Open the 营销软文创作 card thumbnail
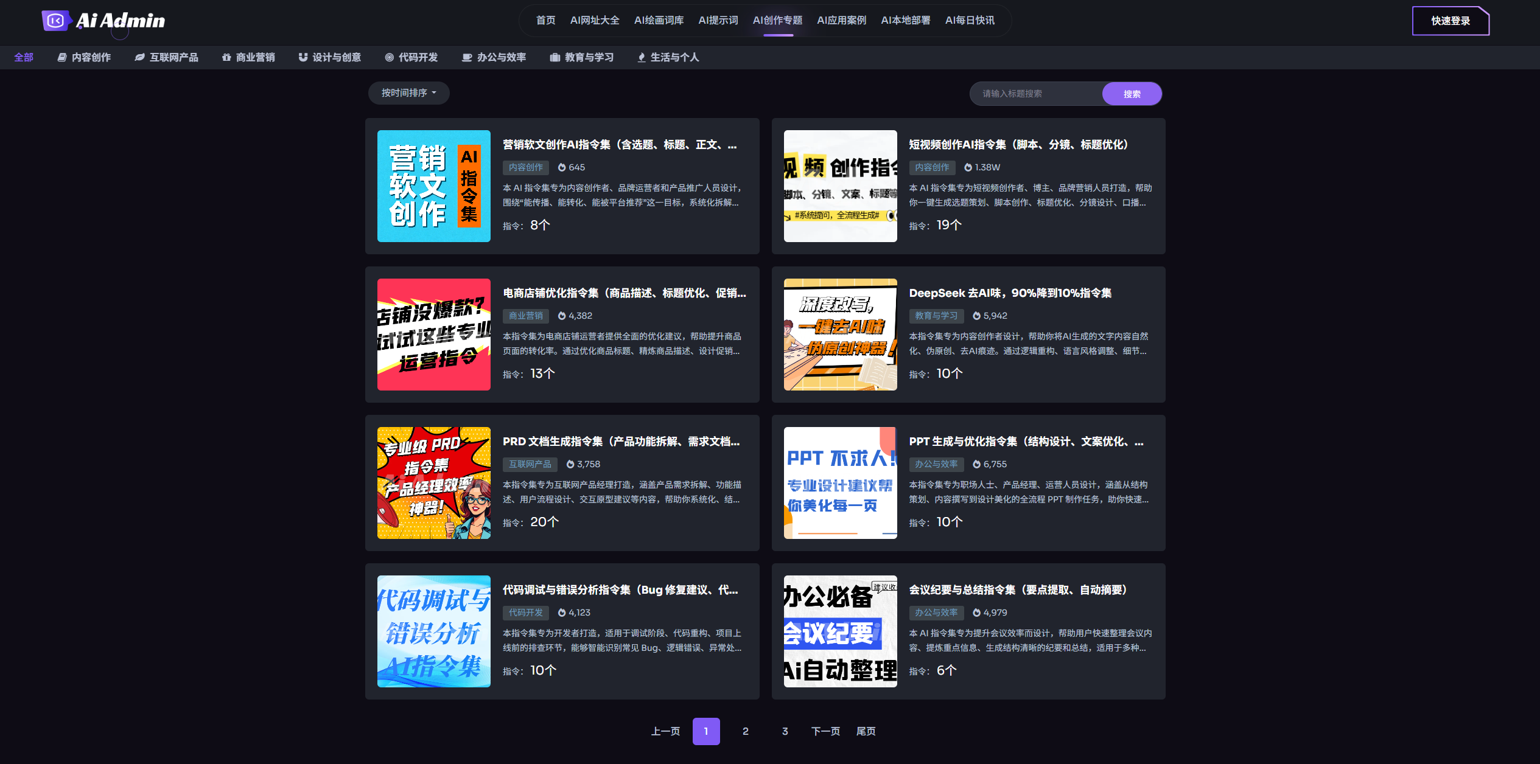 [x=433, y=186]
